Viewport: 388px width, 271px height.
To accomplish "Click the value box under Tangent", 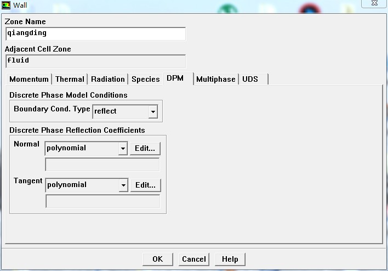I will click(x=102, y=201).
